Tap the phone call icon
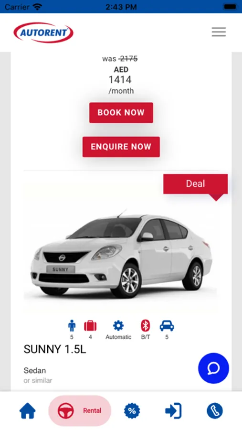The width and height of the screenshot is (242, 430). point(215,411)
